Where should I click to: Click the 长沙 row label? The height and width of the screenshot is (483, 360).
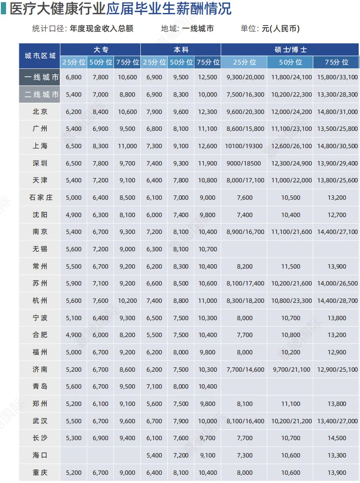tap(40, 438)
